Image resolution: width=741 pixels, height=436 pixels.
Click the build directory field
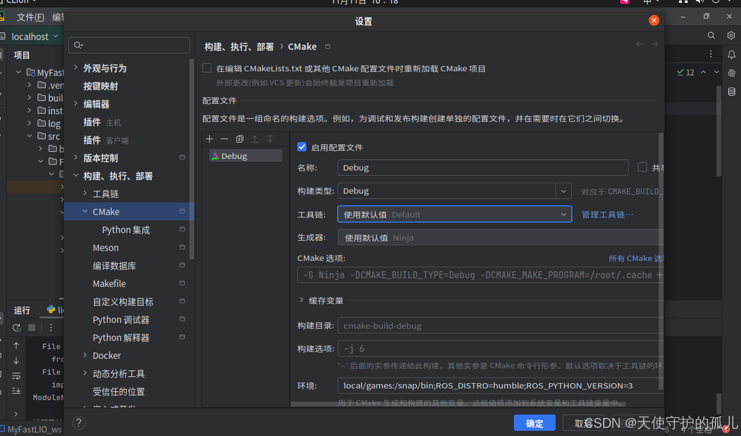click(x=501, y=326)
